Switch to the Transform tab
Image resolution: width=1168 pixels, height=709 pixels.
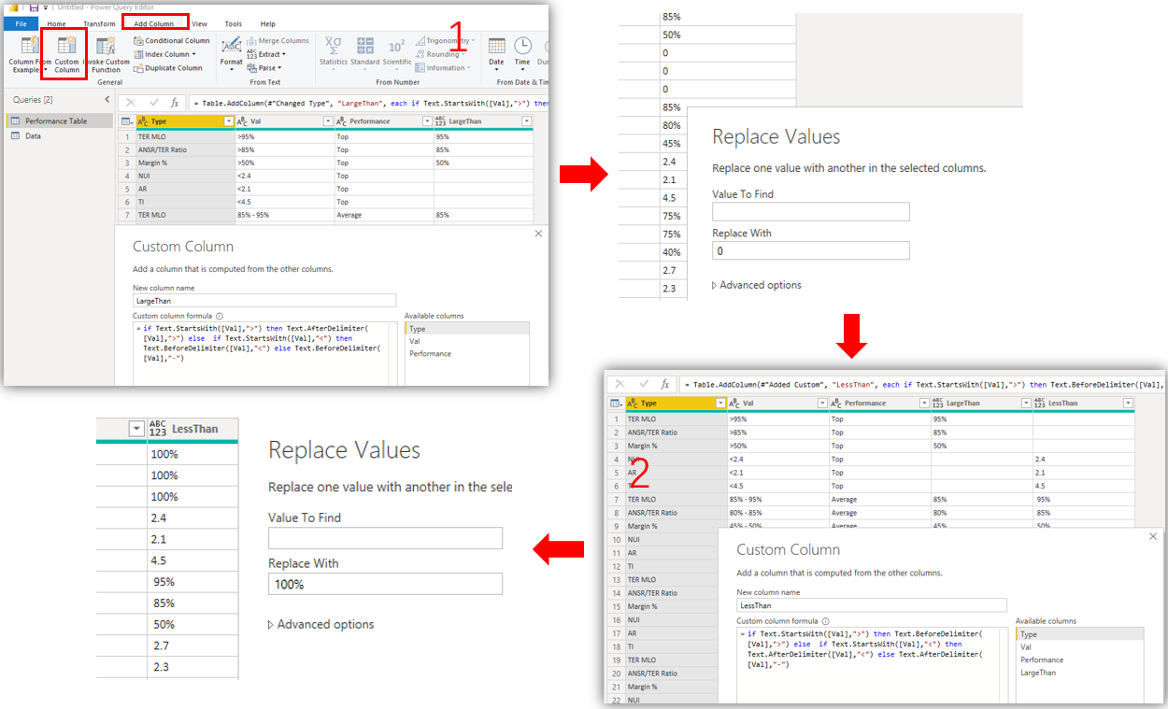point(99,23)
